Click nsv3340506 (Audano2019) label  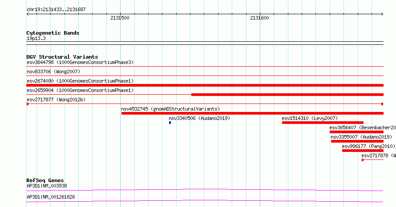(x=199, y=118)
